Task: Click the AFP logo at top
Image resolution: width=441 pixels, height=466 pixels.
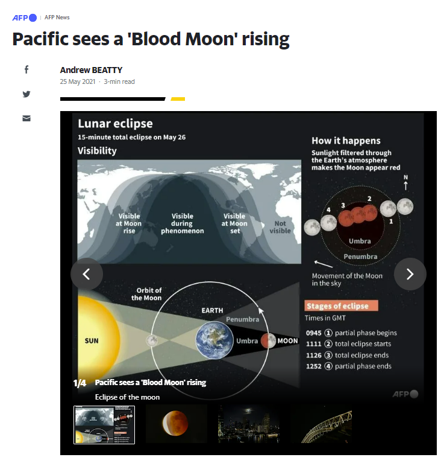Action: (24, 18)
